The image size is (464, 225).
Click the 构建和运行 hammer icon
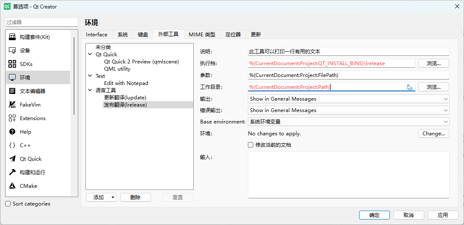(x=12, y=172)
